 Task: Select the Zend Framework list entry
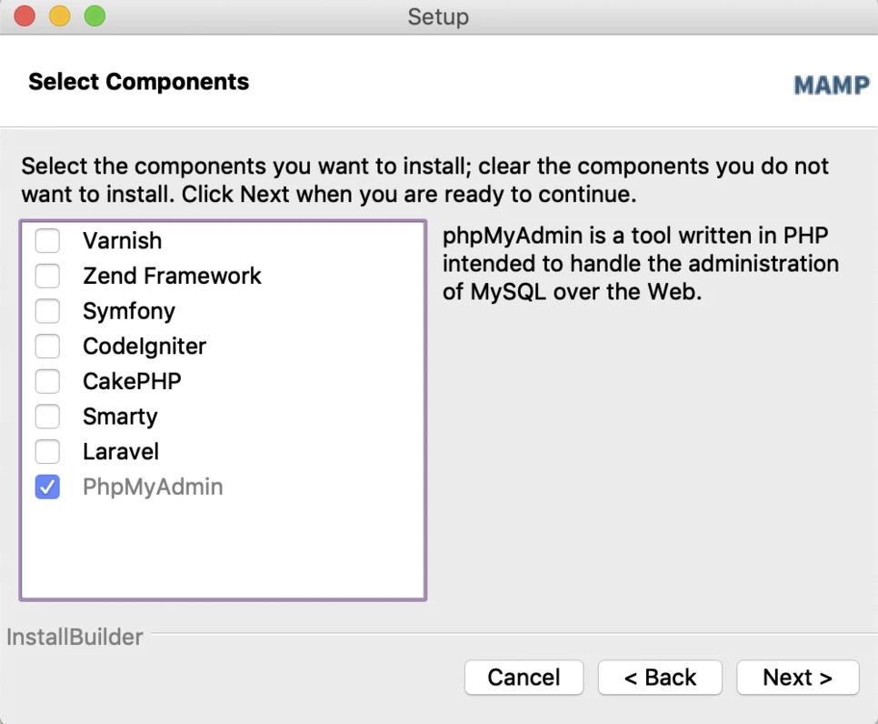click(172, 277)
